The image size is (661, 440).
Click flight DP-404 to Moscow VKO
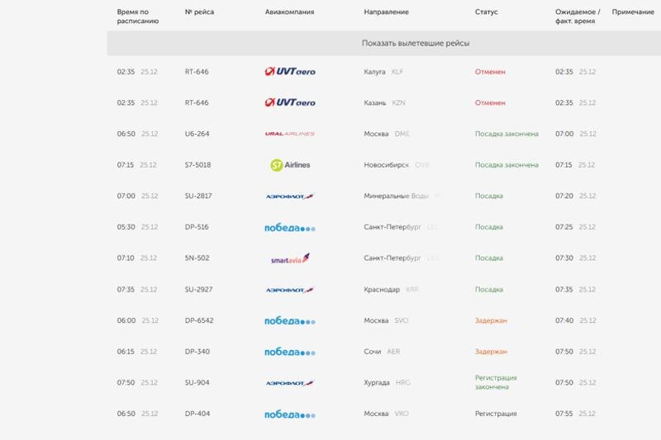click(197, 414)
